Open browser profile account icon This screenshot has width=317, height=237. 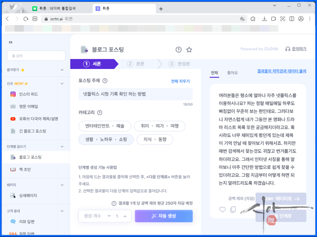301,19
